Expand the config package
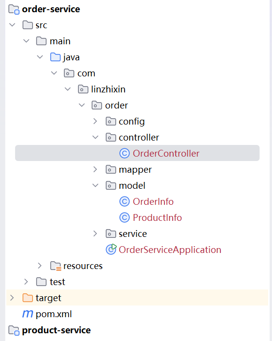 pos(95,121)
